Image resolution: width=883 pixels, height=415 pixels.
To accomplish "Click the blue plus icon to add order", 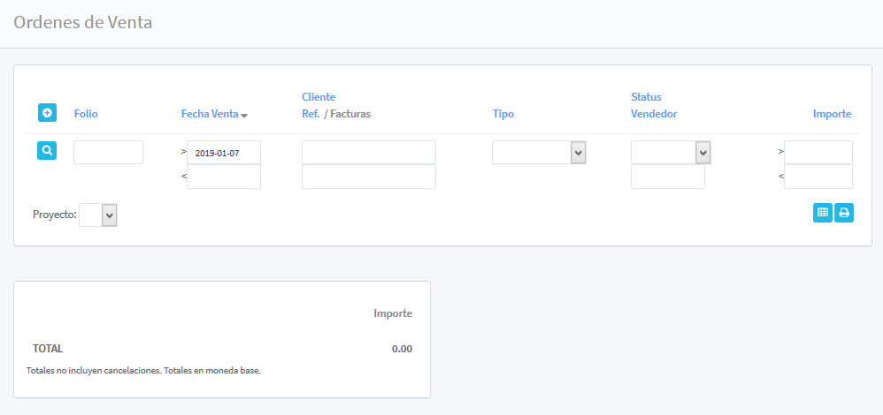I will tap(48, 113).
